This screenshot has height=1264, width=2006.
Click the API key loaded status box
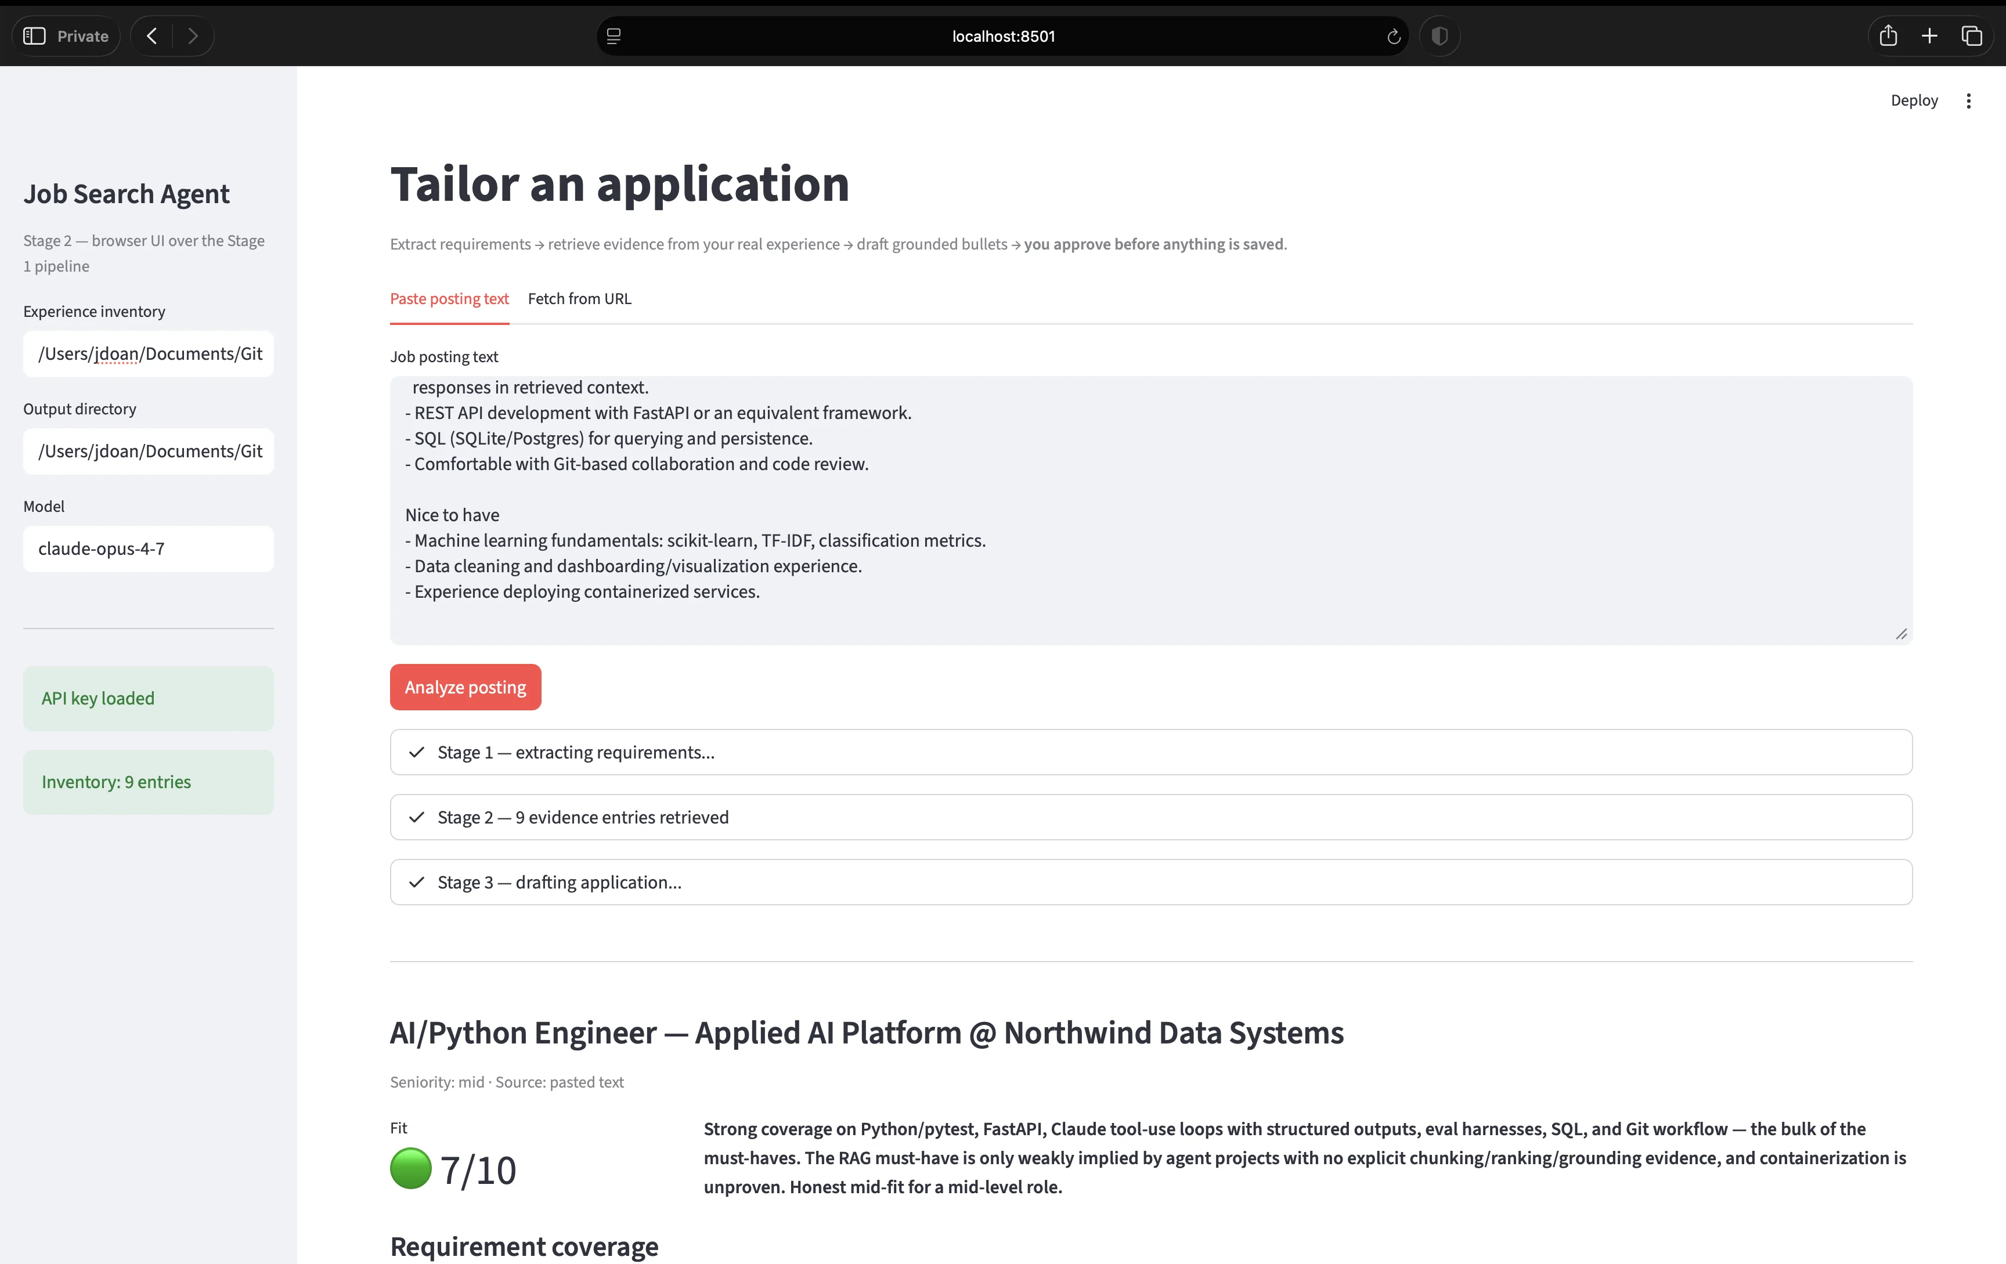pos(148,699)
